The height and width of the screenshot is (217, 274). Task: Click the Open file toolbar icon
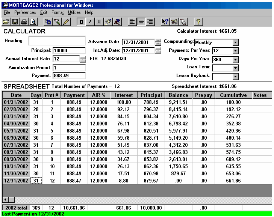pos(6,22)
